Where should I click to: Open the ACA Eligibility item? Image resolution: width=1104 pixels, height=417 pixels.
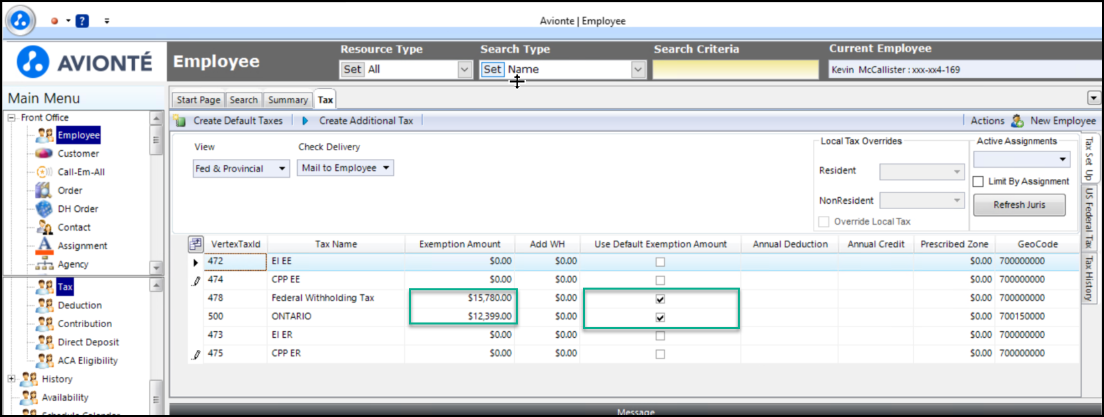[x=88, y=360]
